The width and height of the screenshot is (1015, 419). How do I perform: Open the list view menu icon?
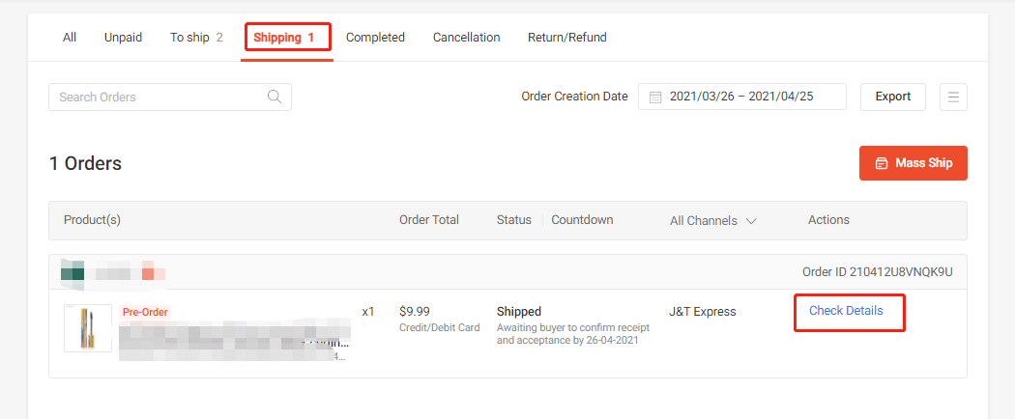click(953, 97)
